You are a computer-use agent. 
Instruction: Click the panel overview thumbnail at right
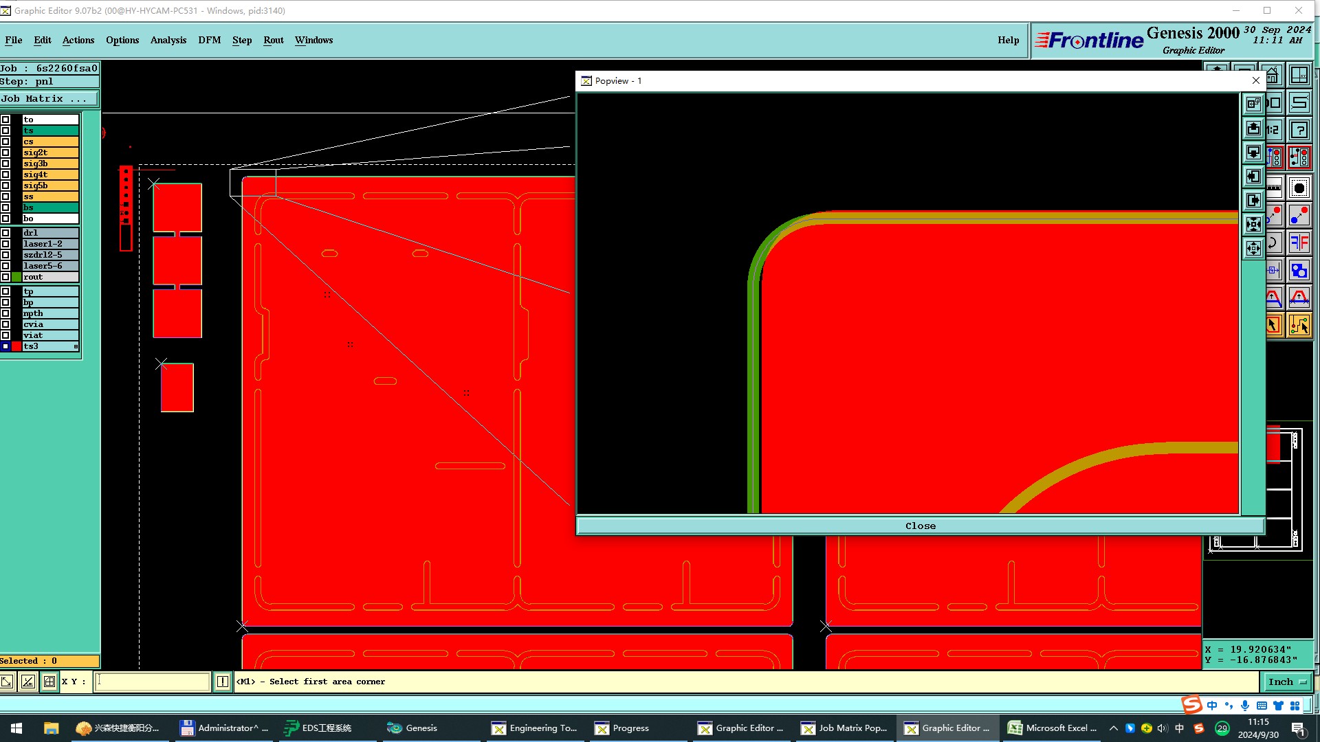tap(1256, 489)
